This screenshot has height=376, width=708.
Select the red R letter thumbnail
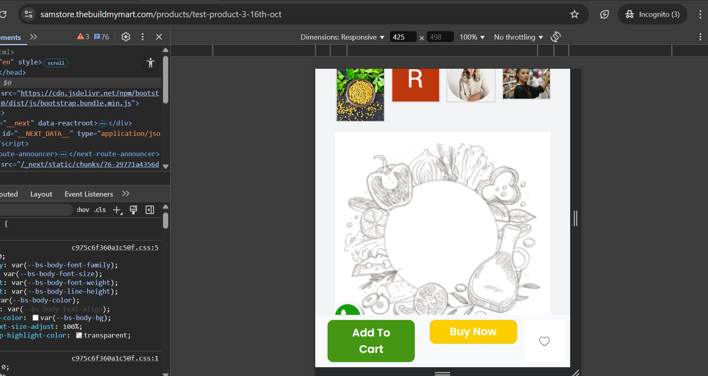coord(416,85)
